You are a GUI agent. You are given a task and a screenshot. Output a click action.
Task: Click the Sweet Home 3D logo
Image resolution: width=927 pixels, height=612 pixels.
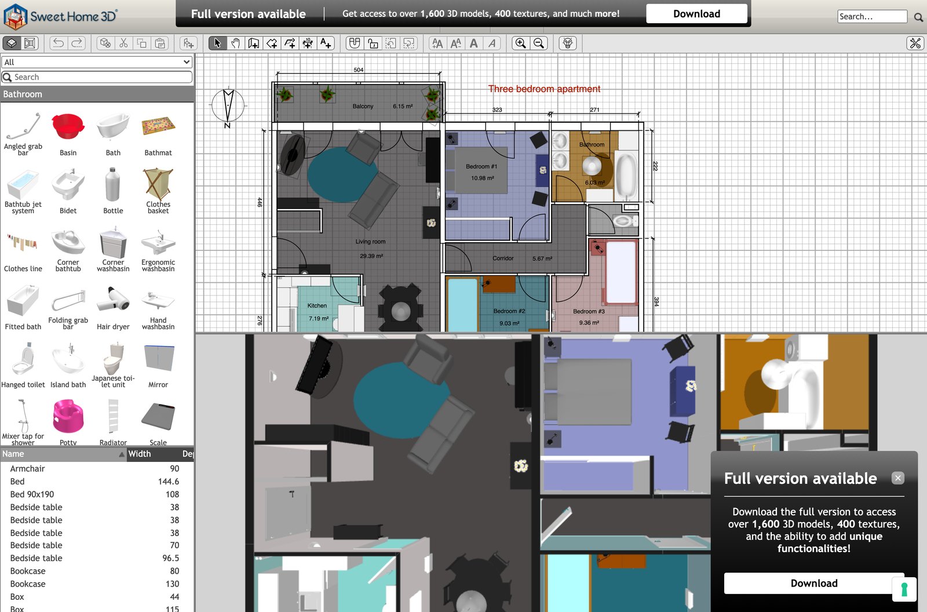pyautogui.click(x=60, y=16)
